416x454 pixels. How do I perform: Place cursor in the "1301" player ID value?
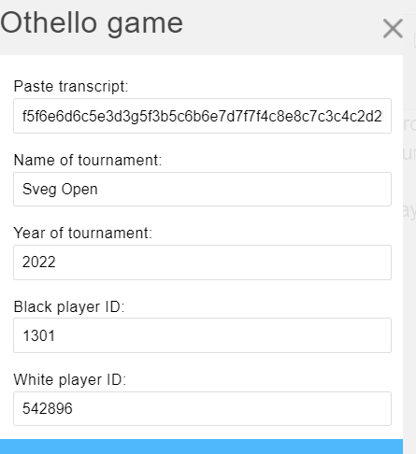[x=39, y=335]
